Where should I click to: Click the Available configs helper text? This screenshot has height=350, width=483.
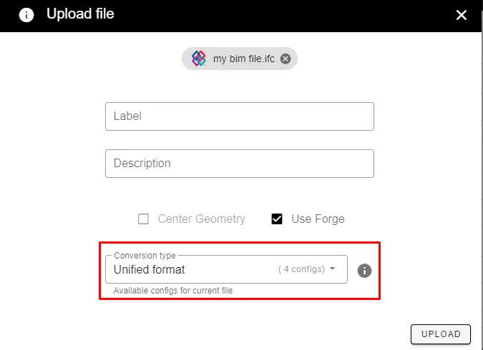coord(172,291)
